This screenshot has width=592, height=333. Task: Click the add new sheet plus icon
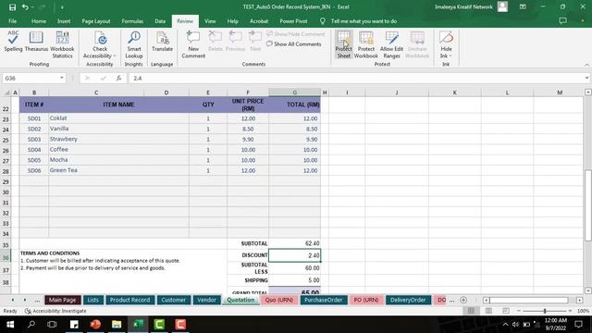[463, 300]
